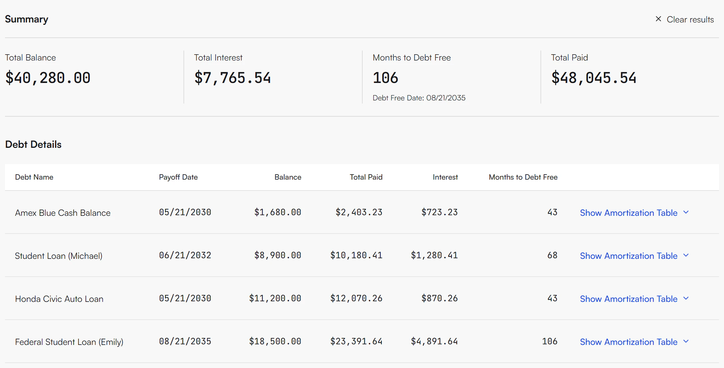
Task: Select the Federal Student Loan (Emily) name
Action: tap(69, 342)
